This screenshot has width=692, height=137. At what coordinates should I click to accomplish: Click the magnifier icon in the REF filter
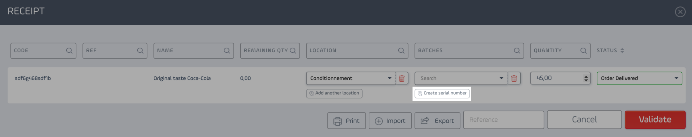[x=140, y=51]
